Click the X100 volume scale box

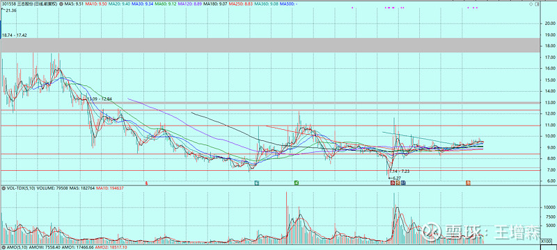546,241
